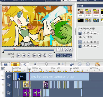Jump to end of project
This screenshot has height=97, width=103.
(x=40, y=56)
